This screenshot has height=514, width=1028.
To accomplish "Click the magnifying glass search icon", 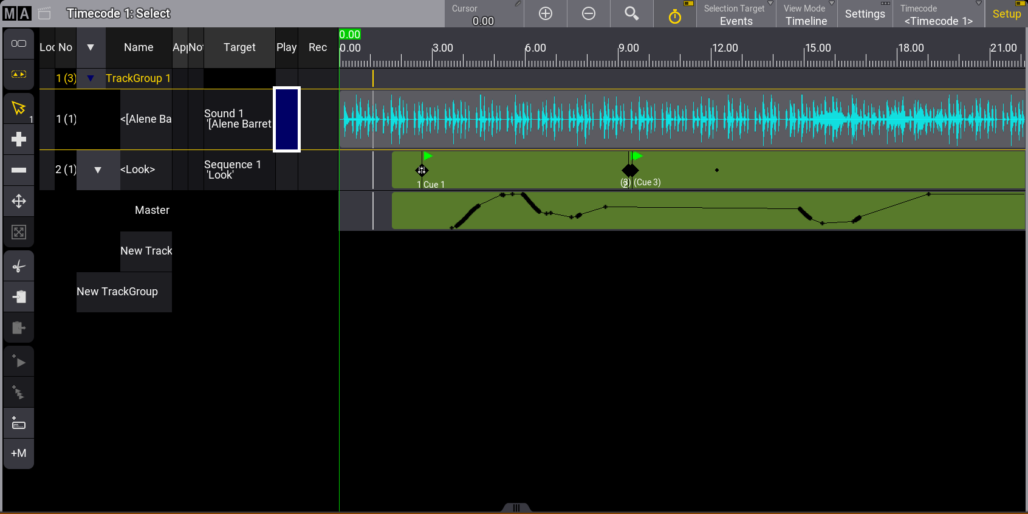I will coord(631,13).
